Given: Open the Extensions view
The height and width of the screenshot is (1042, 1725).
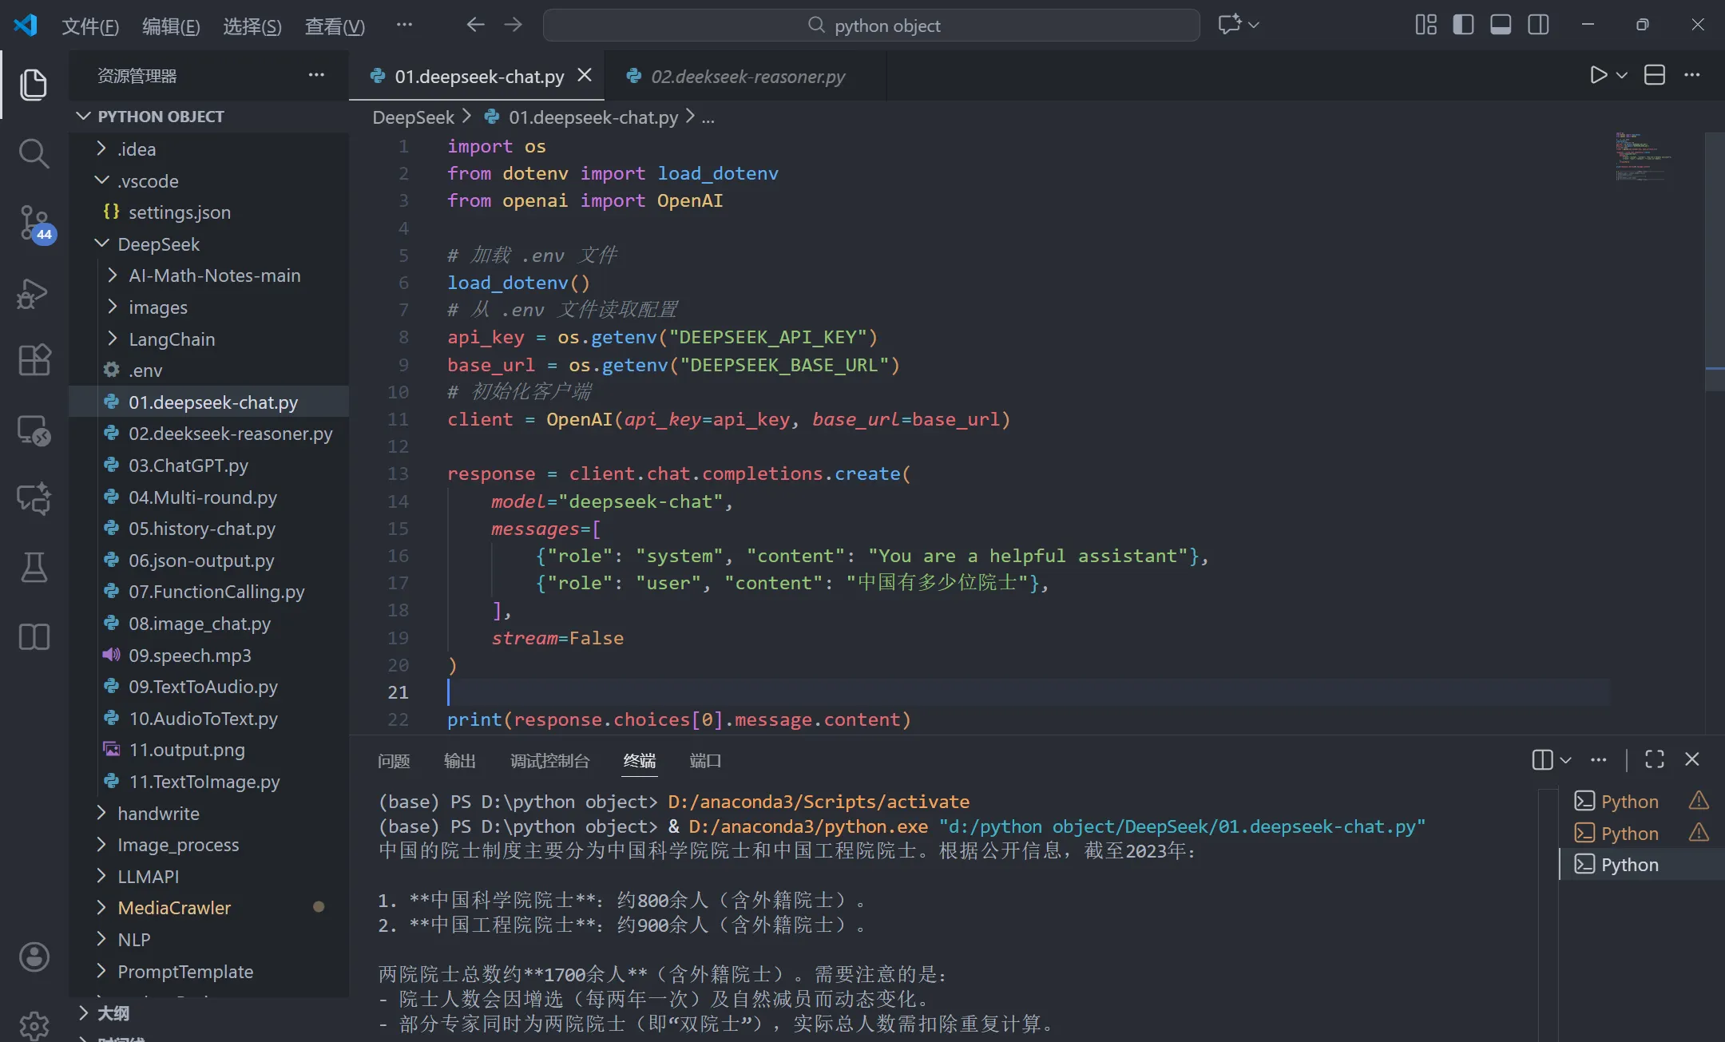Looking at the screenshot, I should point(34,360).
